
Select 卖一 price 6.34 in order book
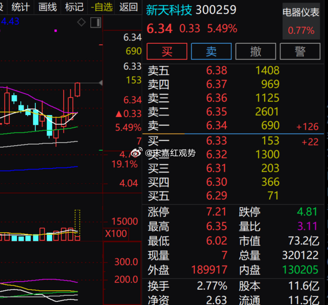(216, 125)
